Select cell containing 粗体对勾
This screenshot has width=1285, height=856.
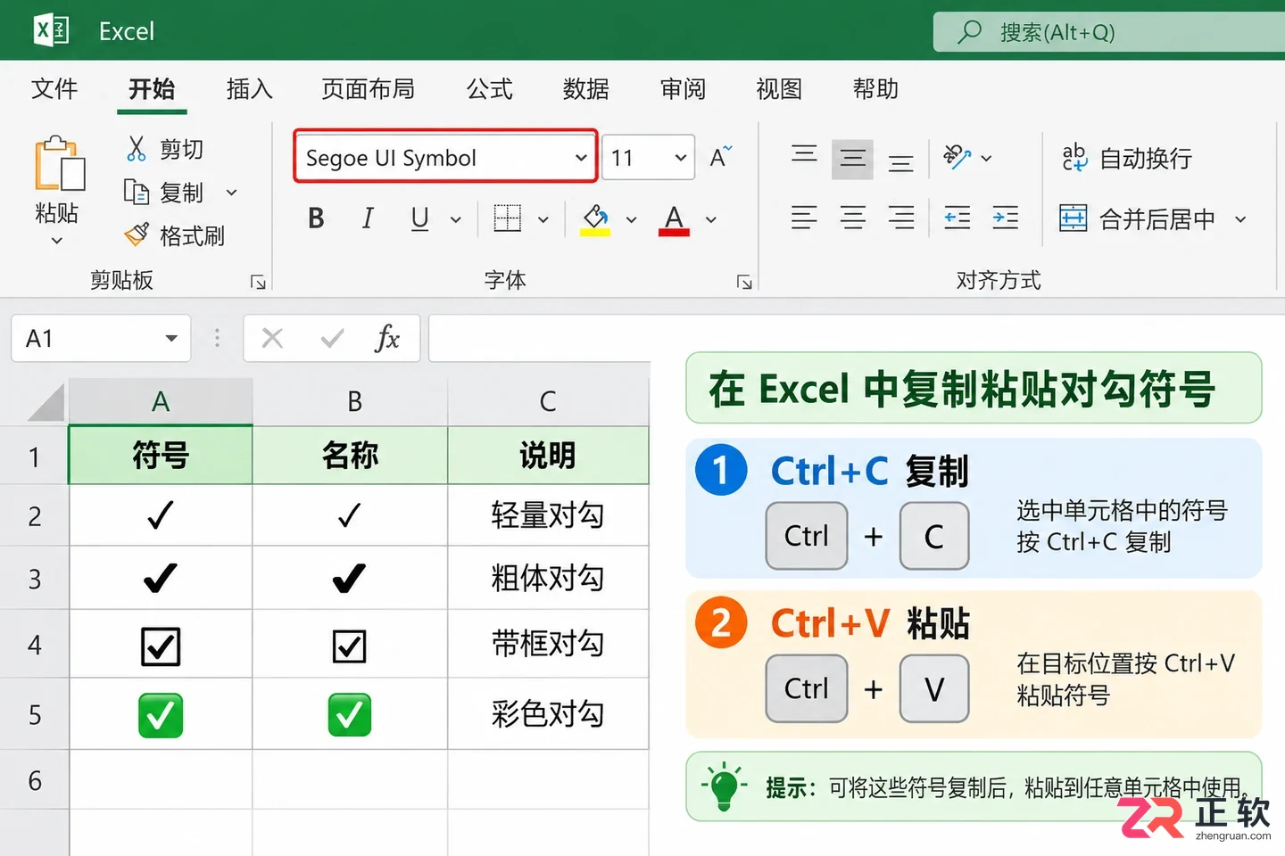click(x=548, y=578)
